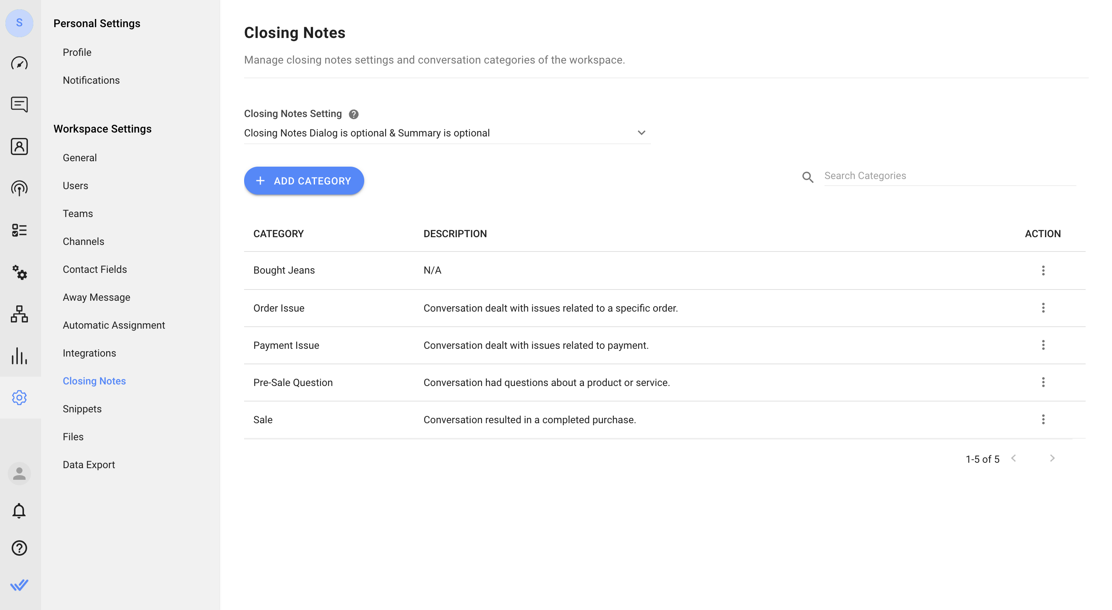This screenshot has width=1112, height=610.
Task: Select Closing Notes in settings menu
Action: pos(94,381)
